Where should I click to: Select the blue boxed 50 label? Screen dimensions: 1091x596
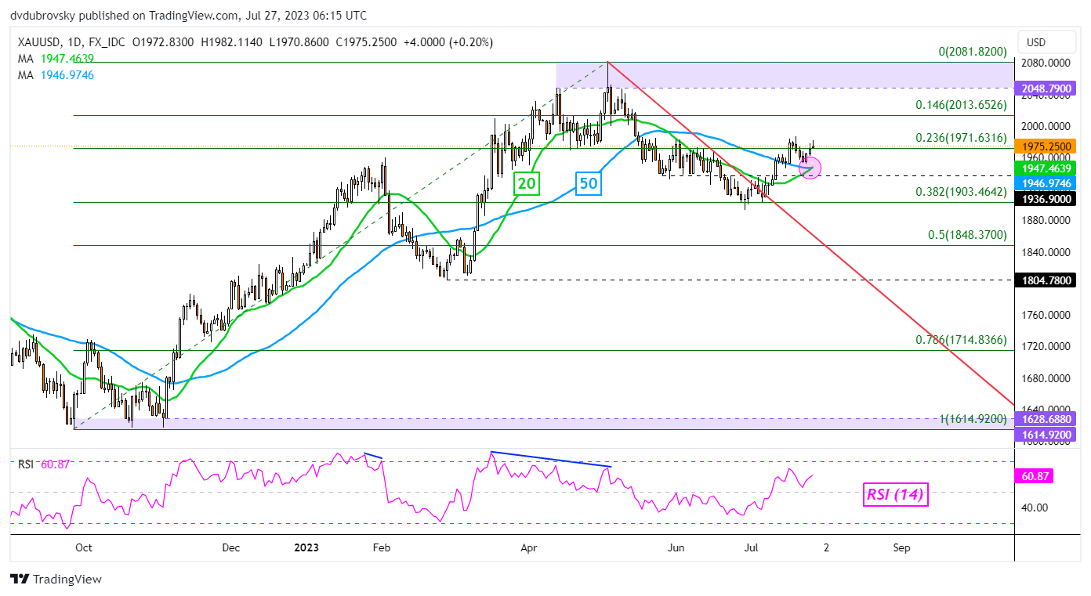tap(590, 185)
